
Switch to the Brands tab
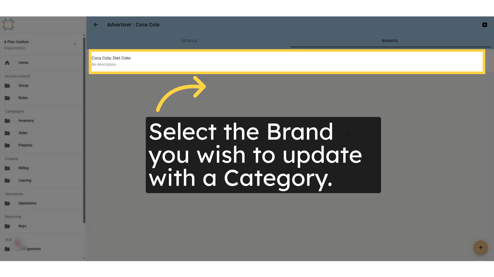(x=390, y=41)
